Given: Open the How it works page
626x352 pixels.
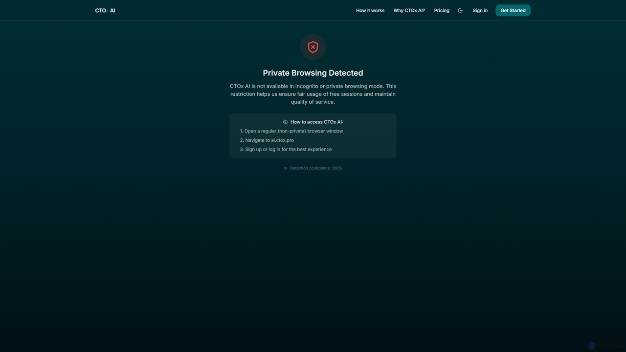Looking at the screenshot, I should (370, 10).
